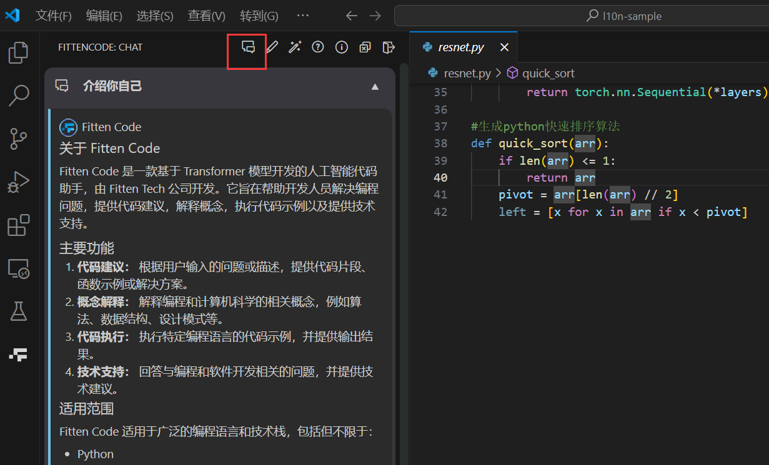This screenshot has height=465, width=769.
Task: Click the close-all icon in chat toolbar
Action: (365, 47)
